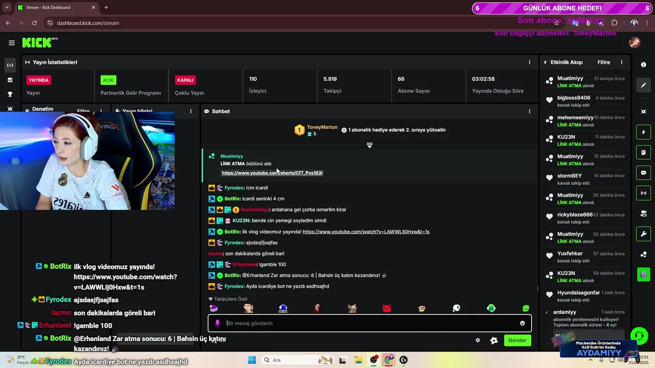Click Erhanland username in chat
The width and height of the screenshot is (655, 368).
click(245, 264)
